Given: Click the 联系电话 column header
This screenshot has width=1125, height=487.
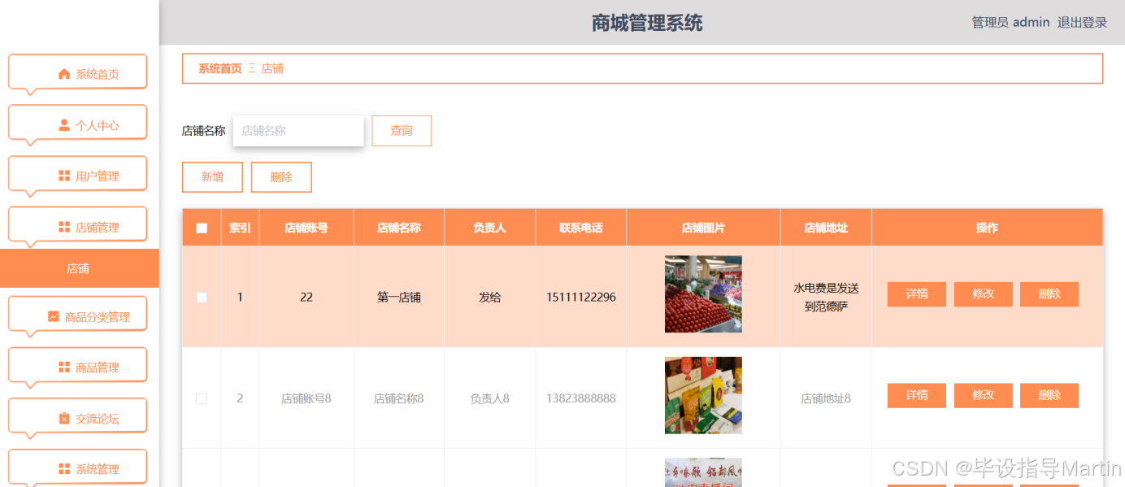Looking at the screenshot, I should [581, 228].
